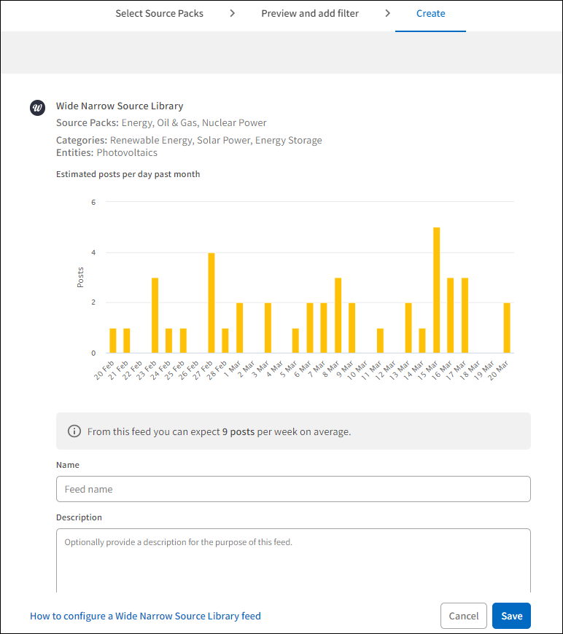The width and height of the screenshot is (563, 634).
Task: Cancel the feed creation
Action: click(463, 616)
